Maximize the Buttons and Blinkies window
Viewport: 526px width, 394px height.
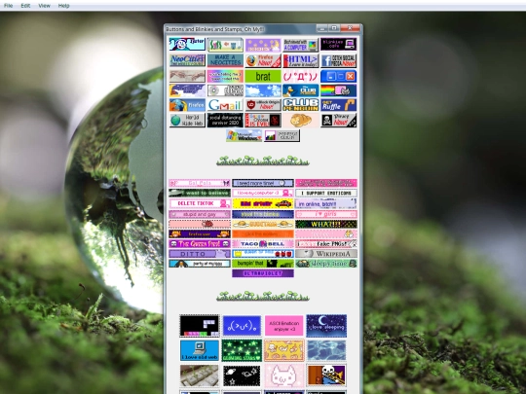tap(334, 28)
